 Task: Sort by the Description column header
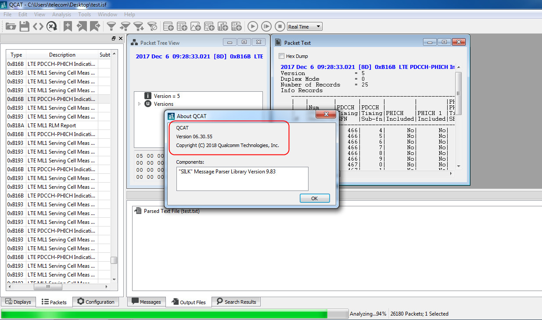(x=62, y=55)
